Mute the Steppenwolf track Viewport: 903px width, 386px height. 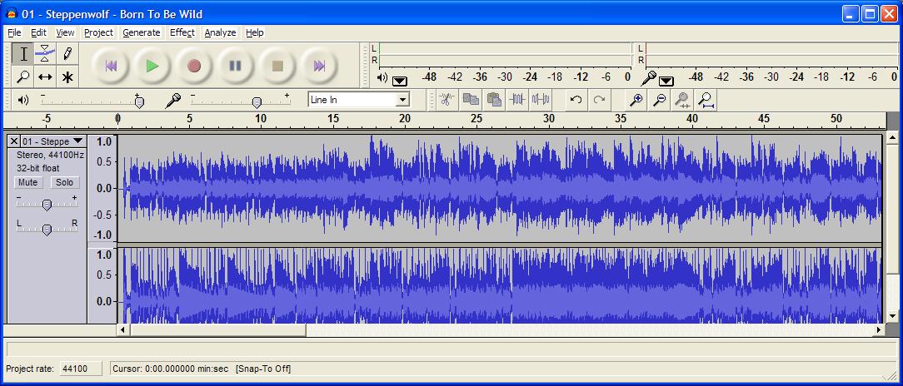click(27, 182)
